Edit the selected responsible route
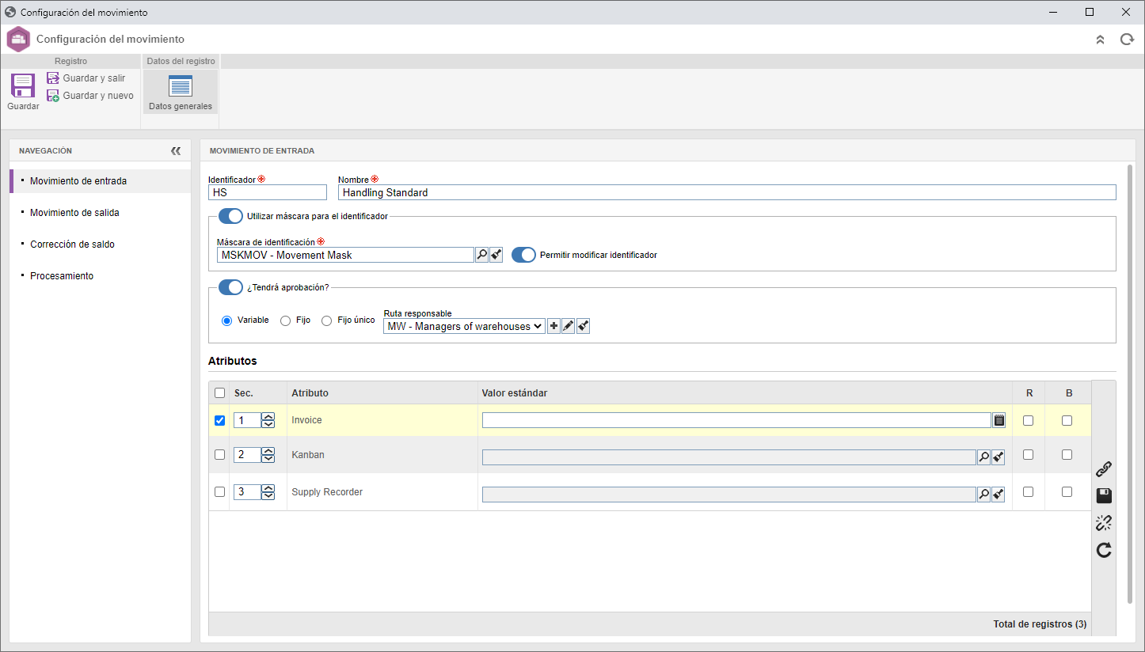The image size is (1145, 652). click(568, 326)
